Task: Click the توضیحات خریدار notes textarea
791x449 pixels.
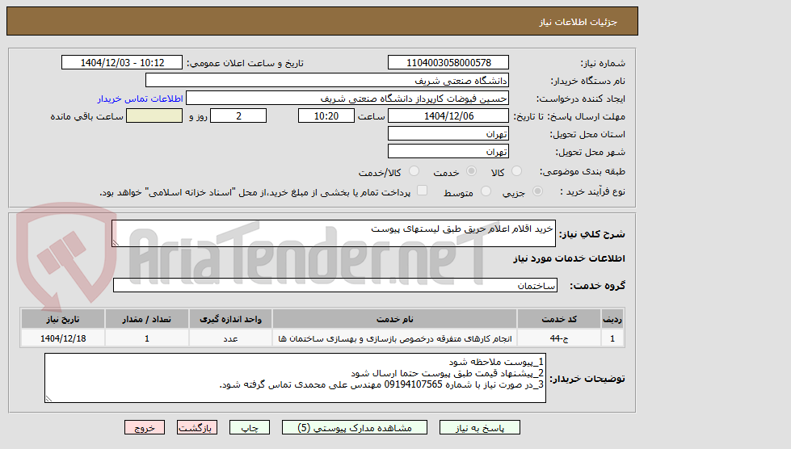Action: (x=295, y=378)
